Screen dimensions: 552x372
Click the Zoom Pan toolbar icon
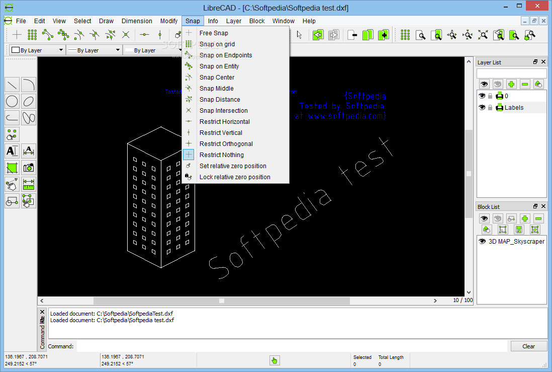[x=529, y=35]
